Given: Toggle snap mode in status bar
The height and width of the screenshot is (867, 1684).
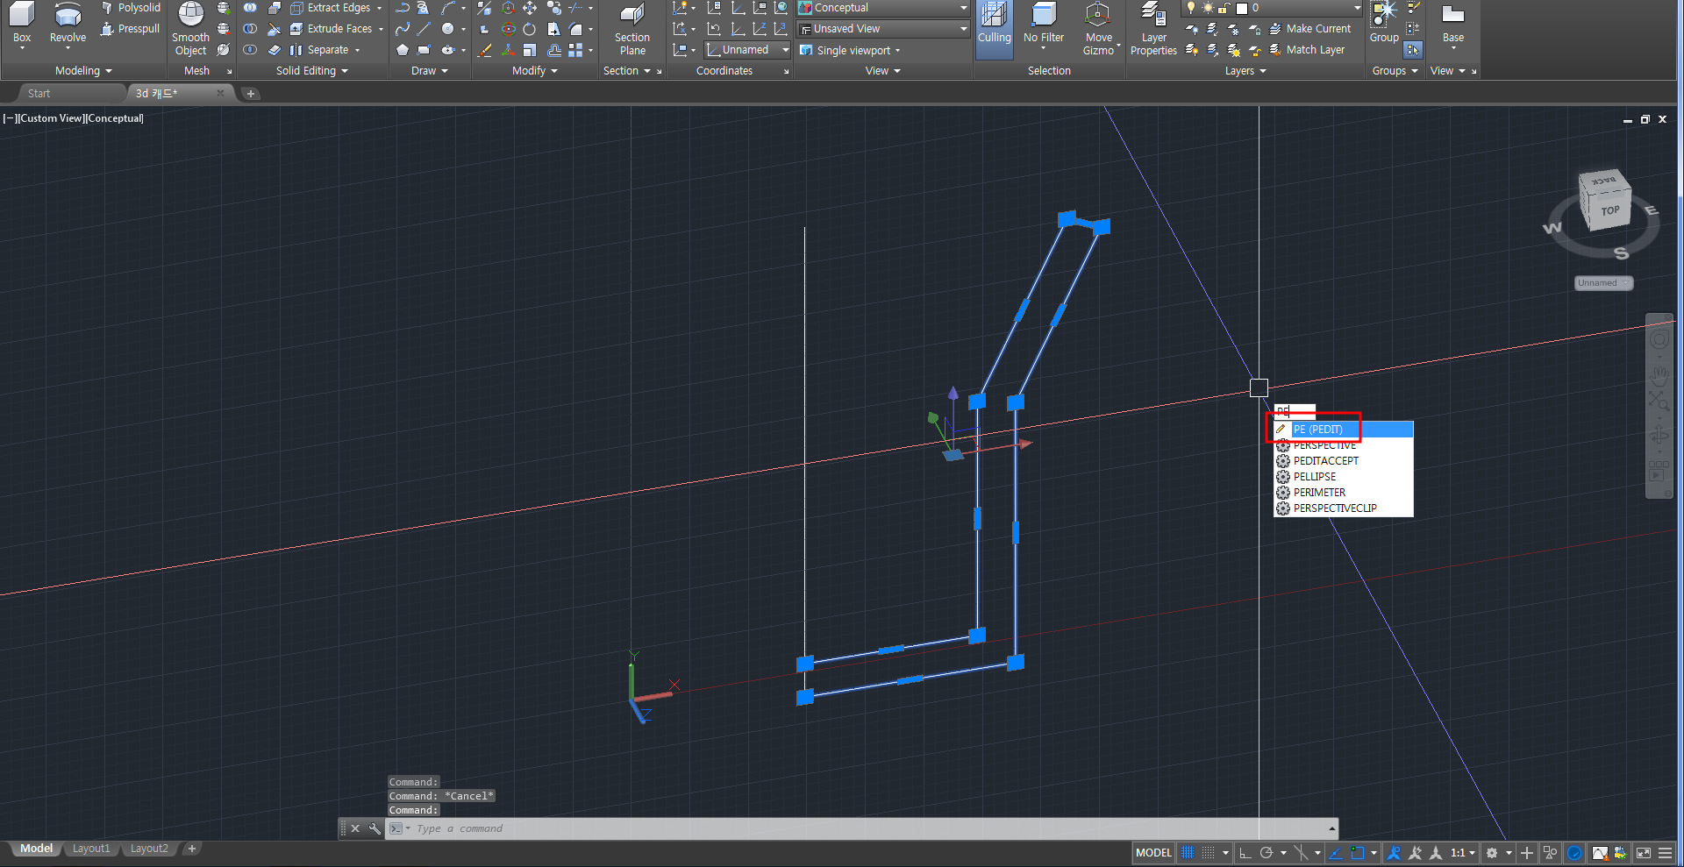Looking at the screenshot, I should [1209, 853].
